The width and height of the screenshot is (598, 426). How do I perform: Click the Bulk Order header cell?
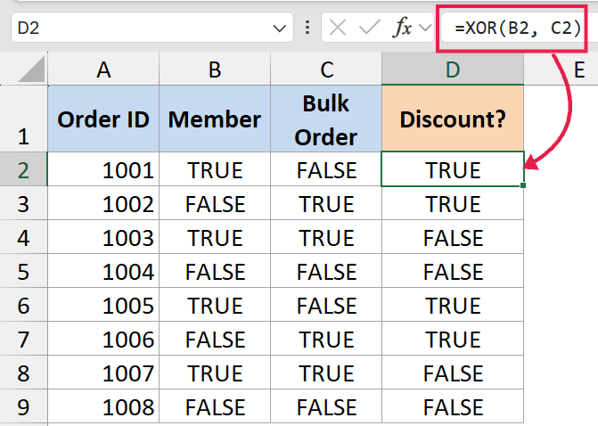pyautogui.click(x=326, y=119)
